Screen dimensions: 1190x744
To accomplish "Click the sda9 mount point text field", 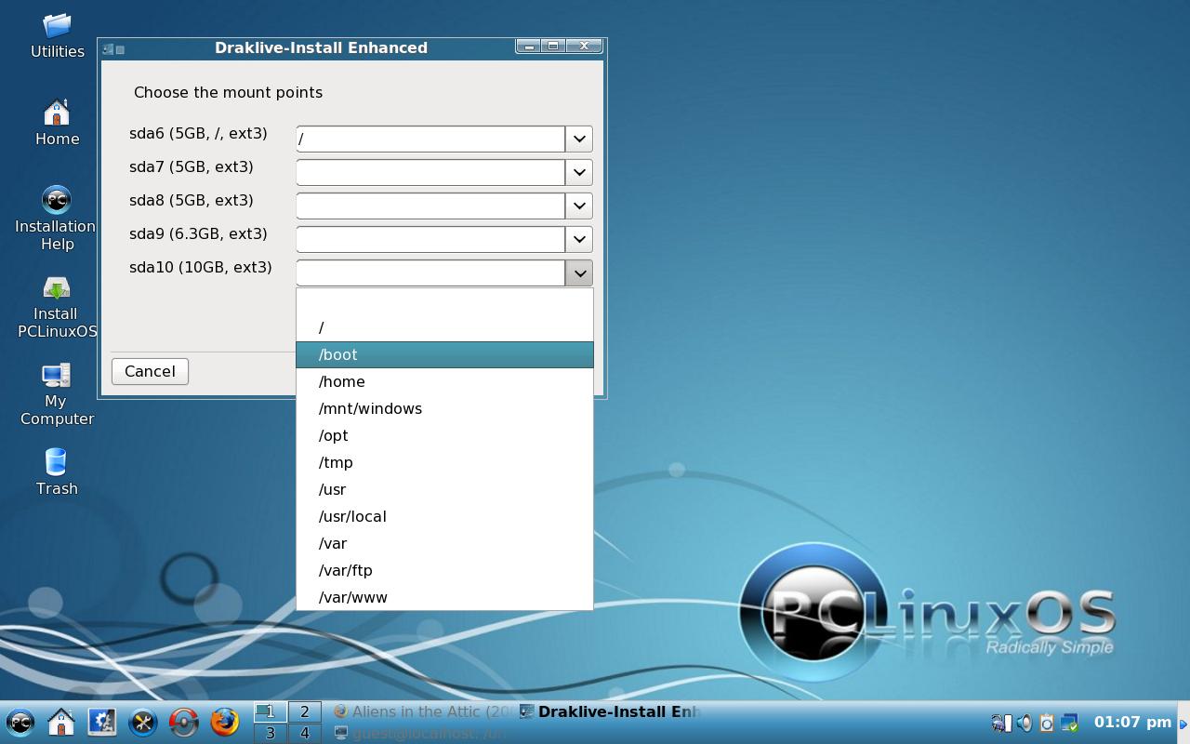I will 430,239.
